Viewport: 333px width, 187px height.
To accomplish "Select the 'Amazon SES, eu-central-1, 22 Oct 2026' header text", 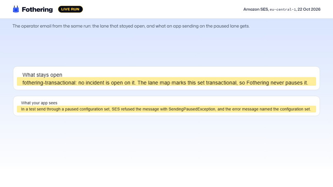I will point(282,9).
